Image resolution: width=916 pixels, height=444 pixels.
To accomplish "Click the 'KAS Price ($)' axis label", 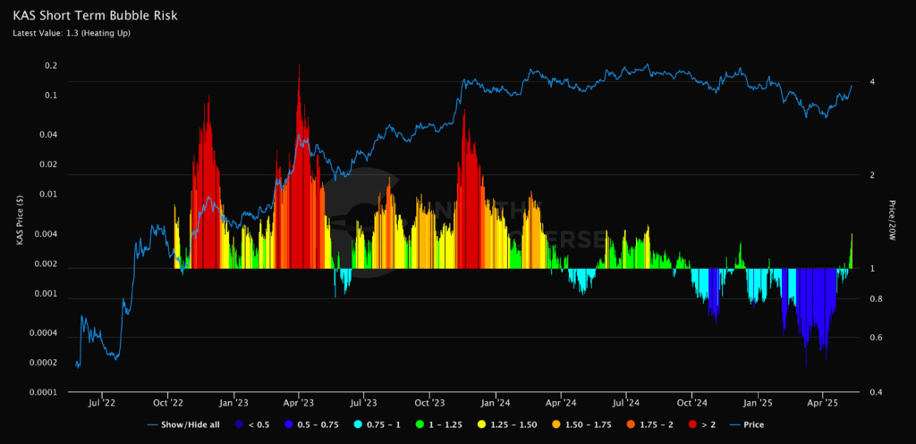I will (x=21, y=221).
